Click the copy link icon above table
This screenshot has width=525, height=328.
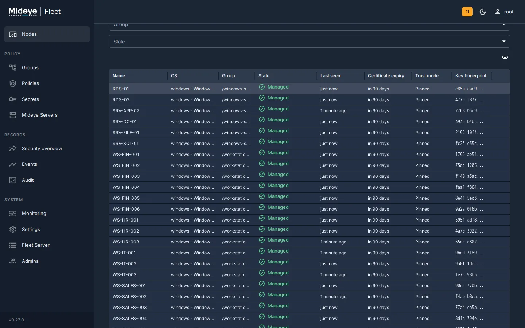pos(505,58)
